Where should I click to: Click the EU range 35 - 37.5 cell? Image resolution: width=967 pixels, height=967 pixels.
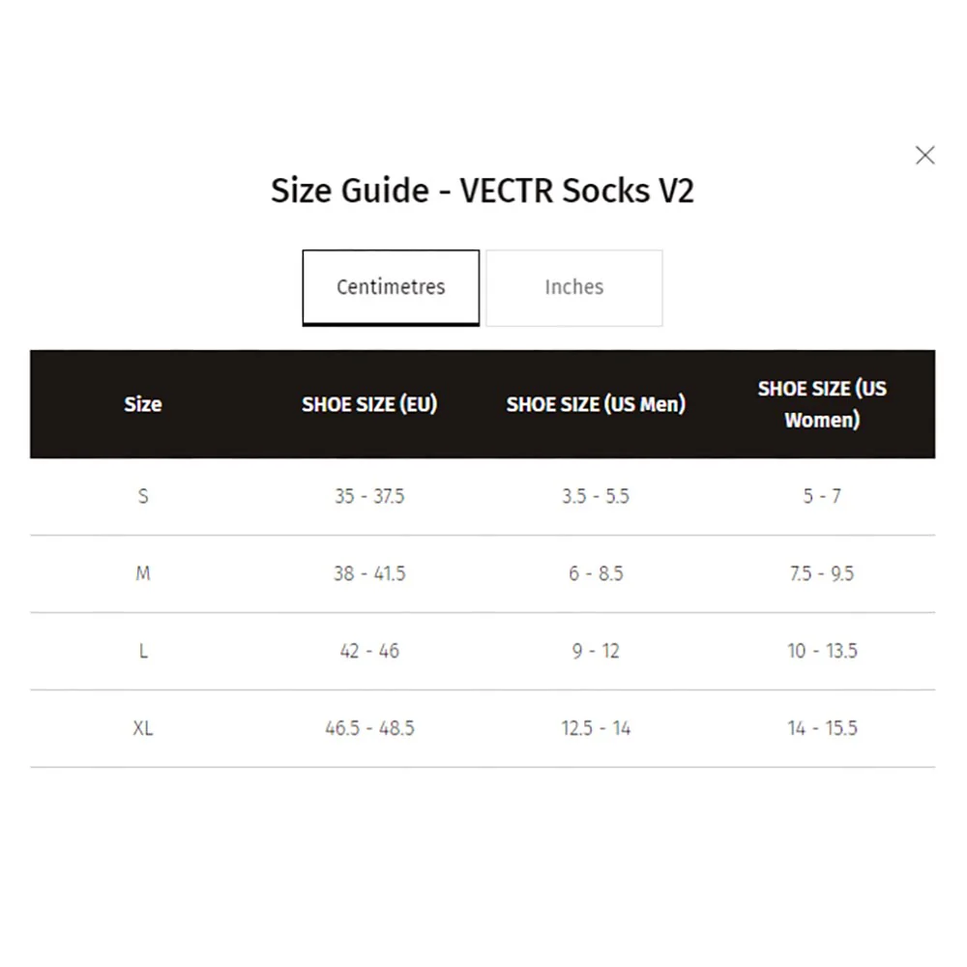(369, 496)
